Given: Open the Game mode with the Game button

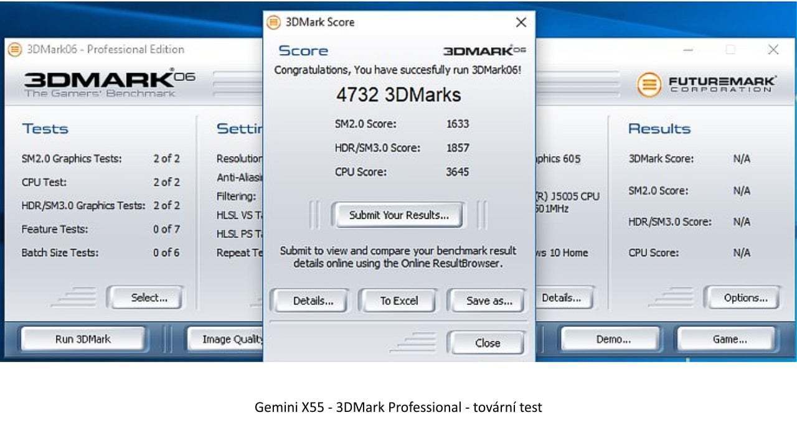Looking at the screenshot, I should (x=726, y=338).
